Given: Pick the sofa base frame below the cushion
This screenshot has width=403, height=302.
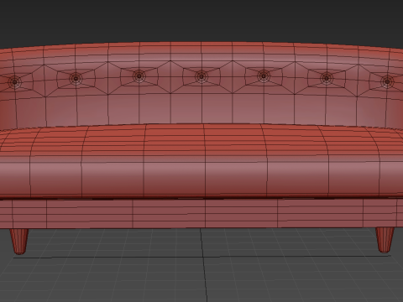Looking at the screenshot, I should pyautogui.click(x=201, y=213).
